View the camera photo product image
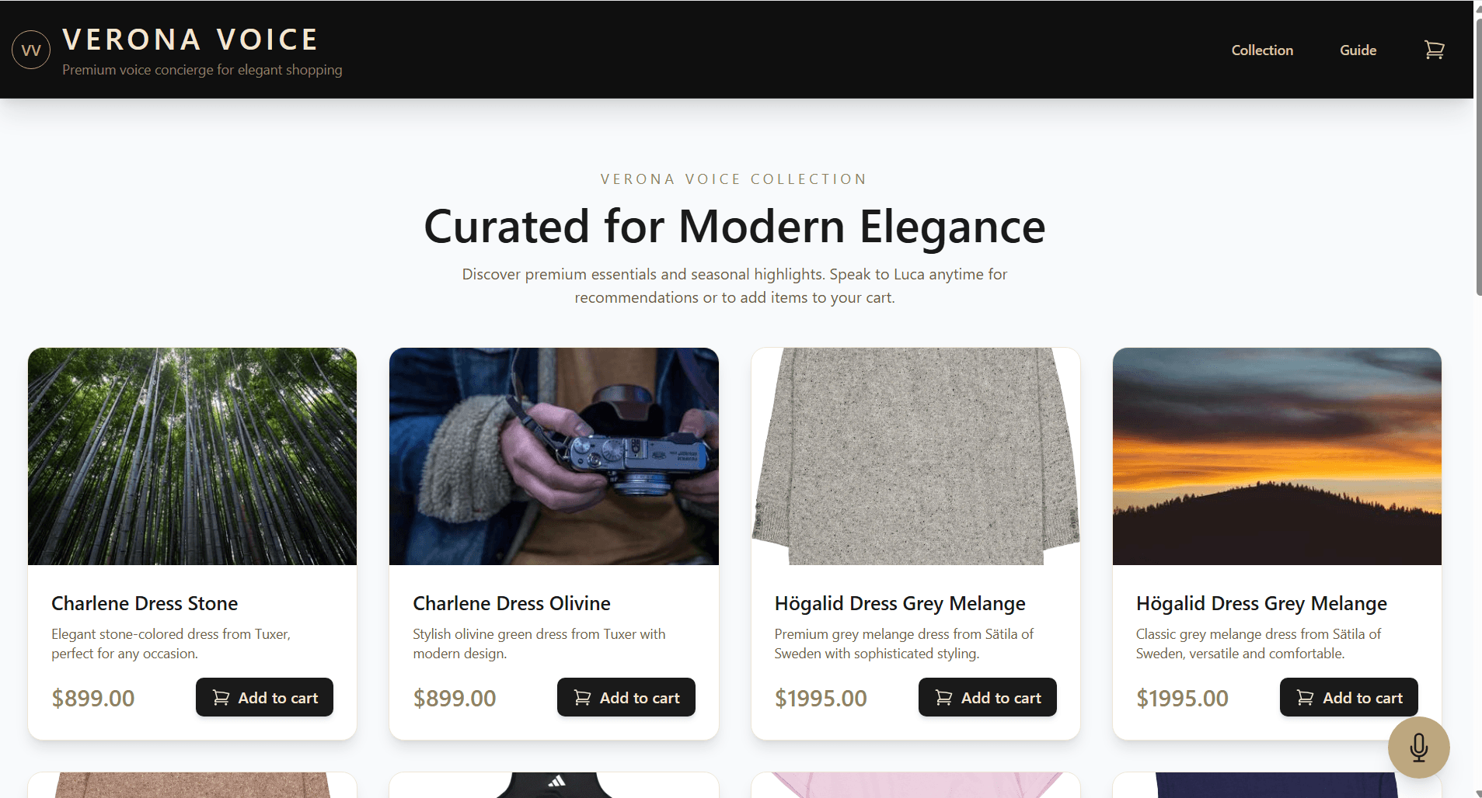 (x=553, y=456)
